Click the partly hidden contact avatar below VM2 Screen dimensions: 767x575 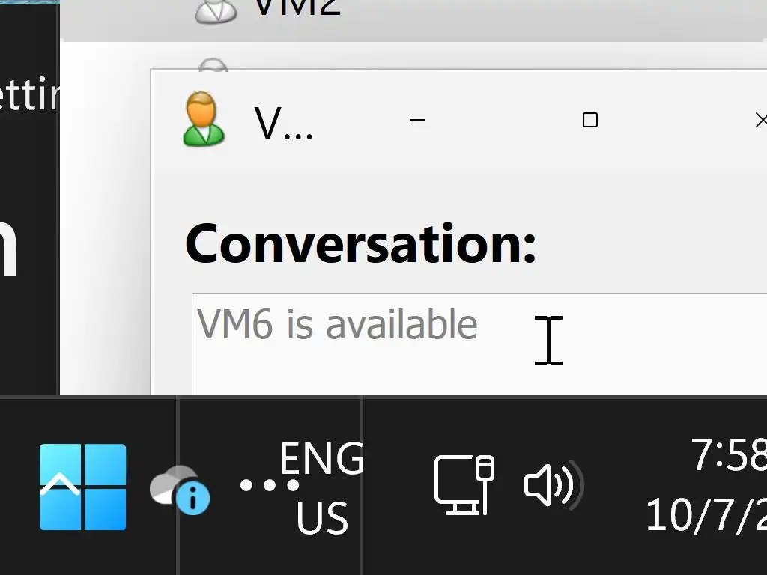[213, 66]
